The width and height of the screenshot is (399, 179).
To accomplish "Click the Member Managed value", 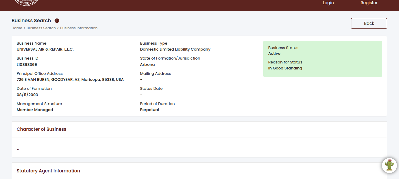I will tap(35, 110).
